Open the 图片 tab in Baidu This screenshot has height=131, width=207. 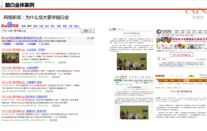[53, 26]
